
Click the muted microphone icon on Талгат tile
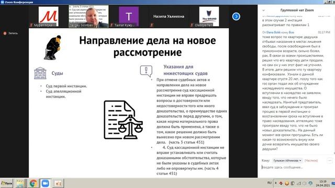click(x=111, y=25)
